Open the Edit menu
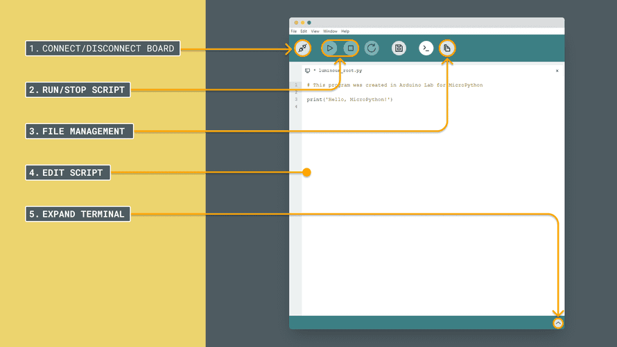617x347 pixels. [x=304, y=31]
